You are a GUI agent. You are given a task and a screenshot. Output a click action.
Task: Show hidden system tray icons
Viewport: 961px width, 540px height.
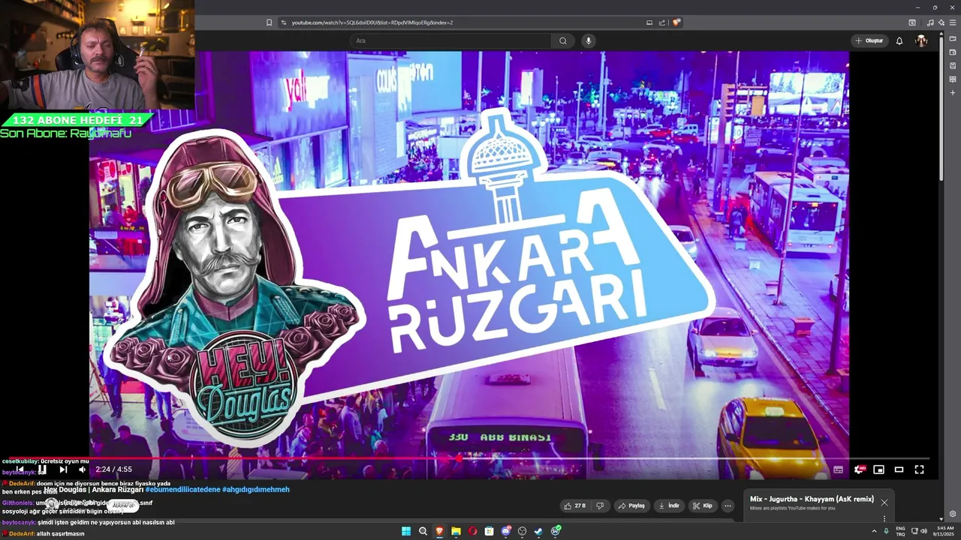(x=874, y=531)
